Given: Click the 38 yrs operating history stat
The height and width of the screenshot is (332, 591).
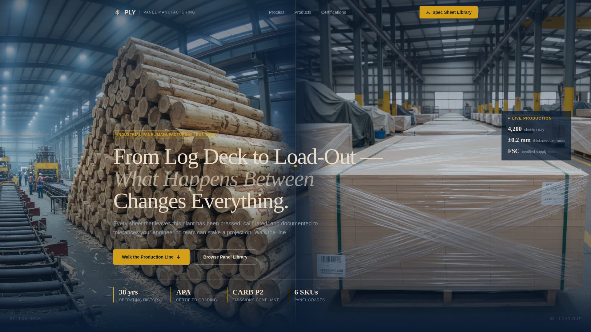Looking at the screenshot, I should click(x=139, y=295).
